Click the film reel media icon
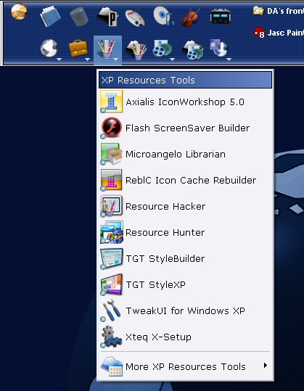 tap(163, 49)
